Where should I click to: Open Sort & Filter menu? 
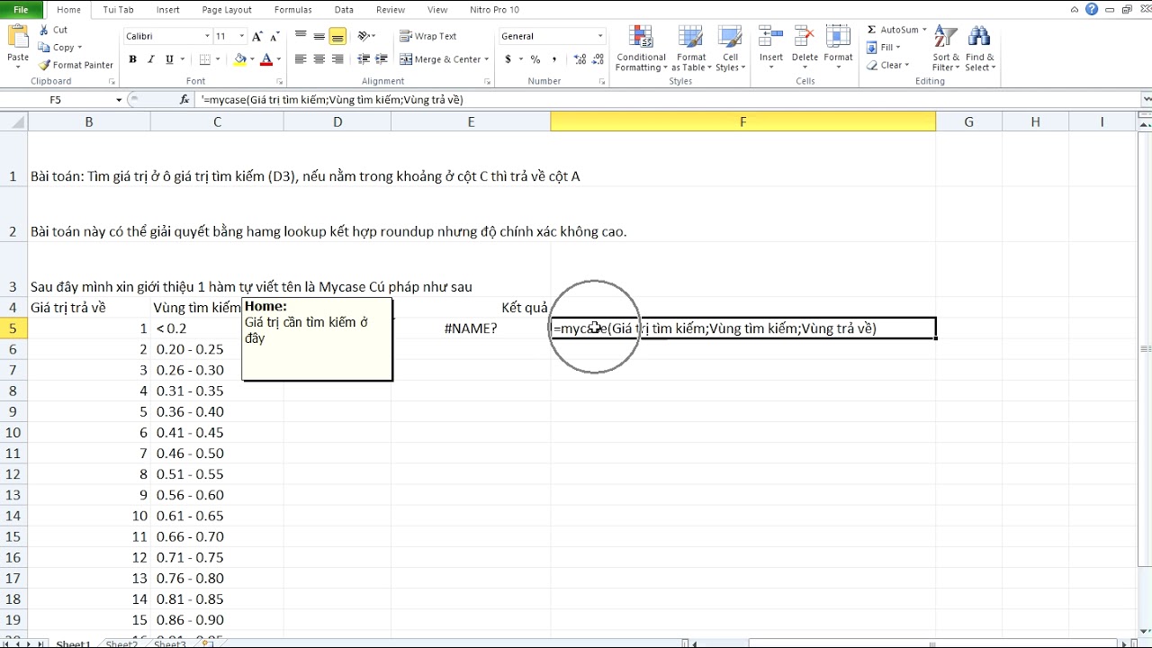pyautogui.click(x=946, y=49)
